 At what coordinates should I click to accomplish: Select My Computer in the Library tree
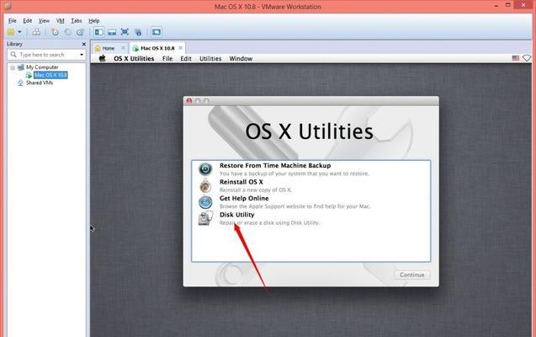(x=42, y=67)
